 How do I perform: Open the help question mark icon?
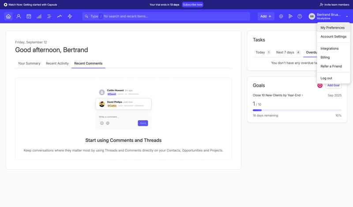coord(300,16)
